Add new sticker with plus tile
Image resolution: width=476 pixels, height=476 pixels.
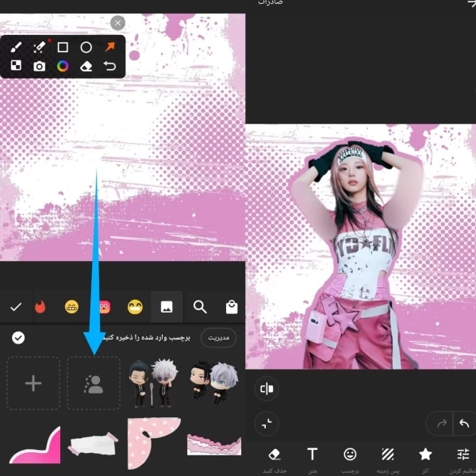click(33, 383)
